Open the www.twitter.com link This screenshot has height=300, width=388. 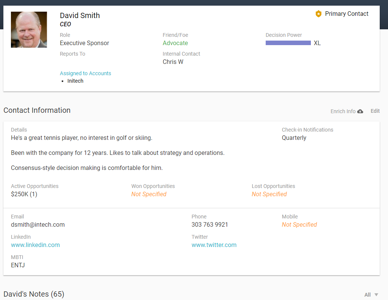coord(214,245)
